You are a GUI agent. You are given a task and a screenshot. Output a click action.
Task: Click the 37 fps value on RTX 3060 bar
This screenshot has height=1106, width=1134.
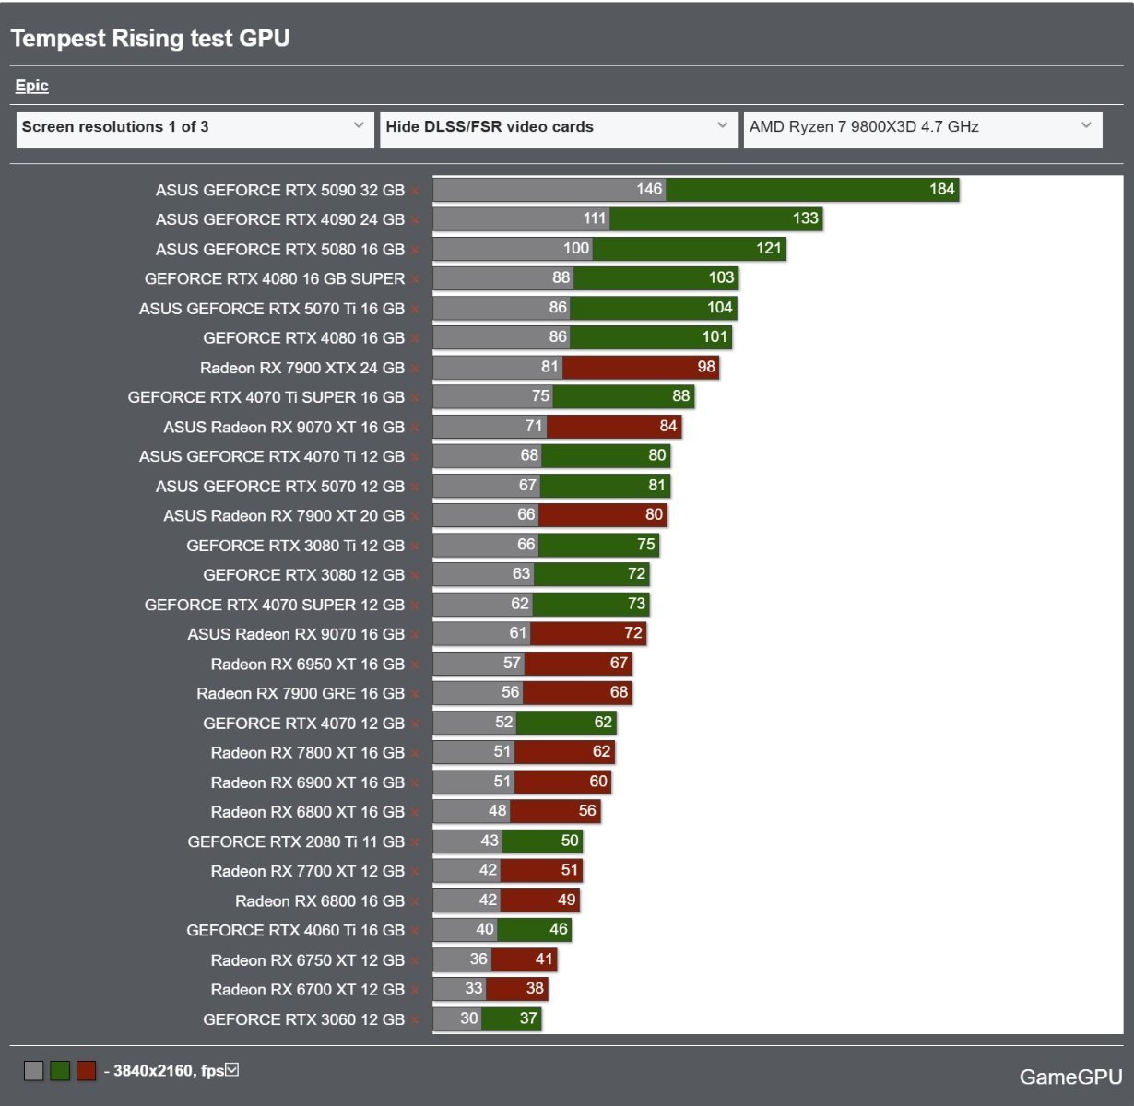click(528, 1018)
